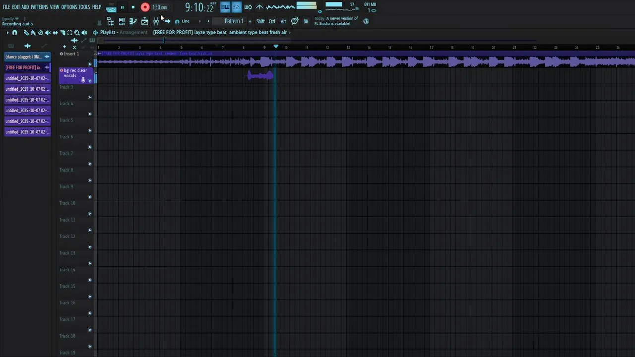Open the shopping cart store icon
Image resolution: width=635 pixels, height=357 pixels.
pos(306,21)
